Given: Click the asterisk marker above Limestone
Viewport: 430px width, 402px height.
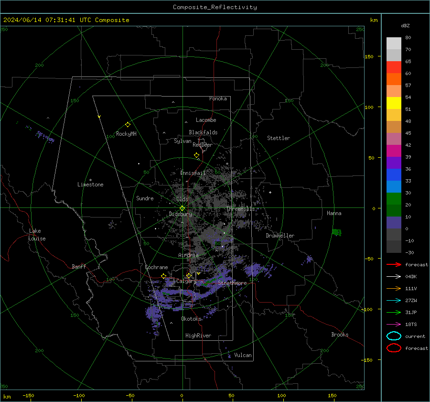Looking at the screenshot, I should point(90,180).
